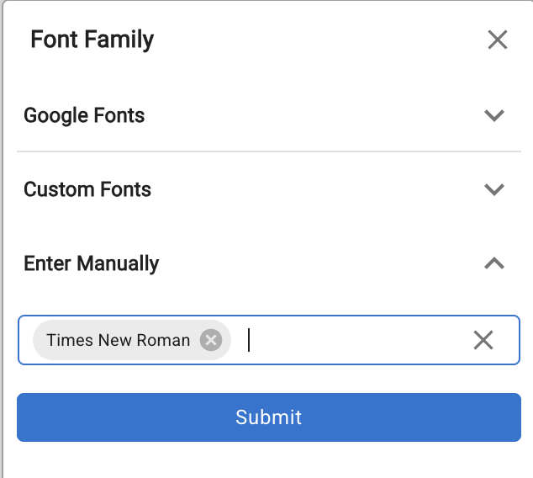The image size is (533, 478).
Task: Click the text cursor in the font field
Action: coord(250,340)
